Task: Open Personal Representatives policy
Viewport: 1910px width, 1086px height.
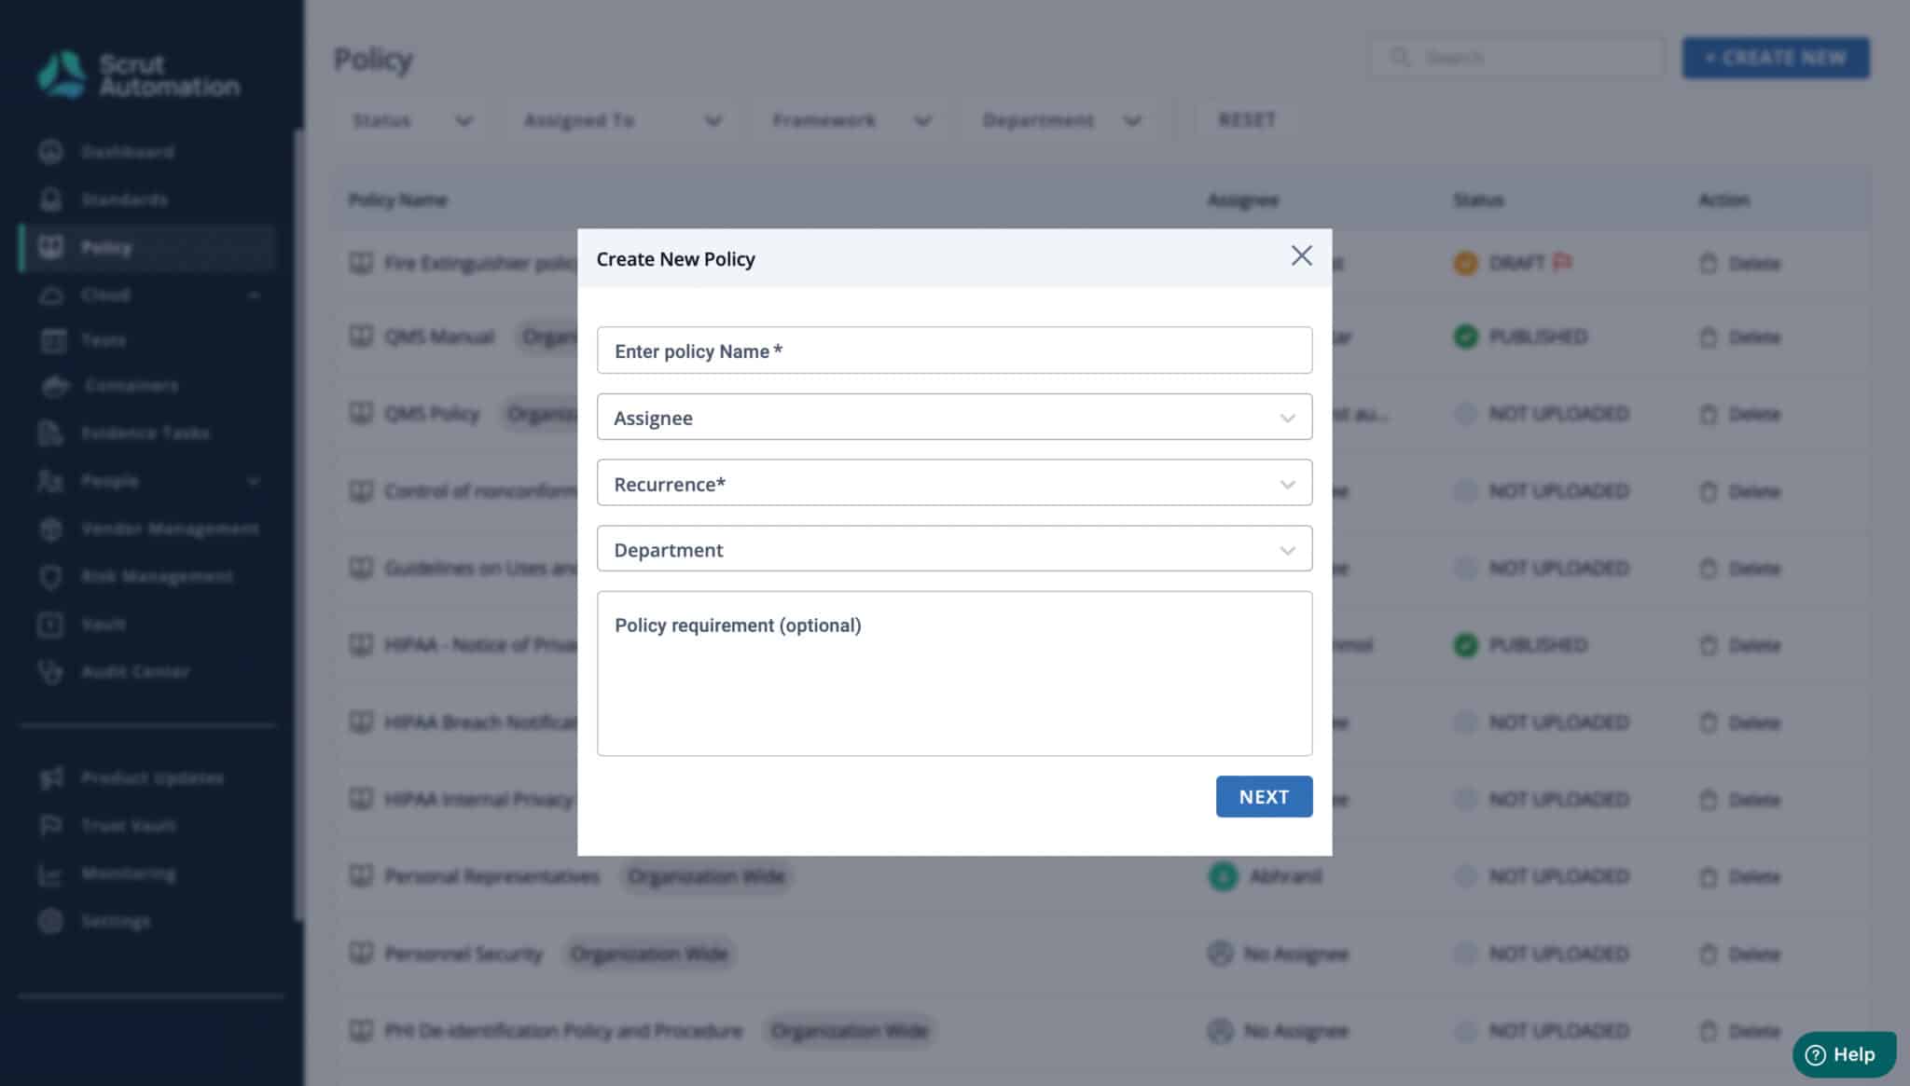Action: [x=491, y=876]
